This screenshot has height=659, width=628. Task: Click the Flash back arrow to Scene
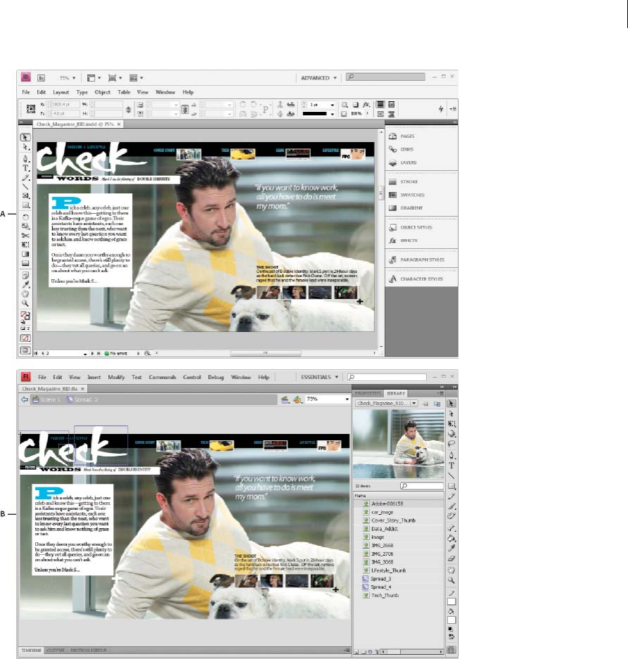25,399
